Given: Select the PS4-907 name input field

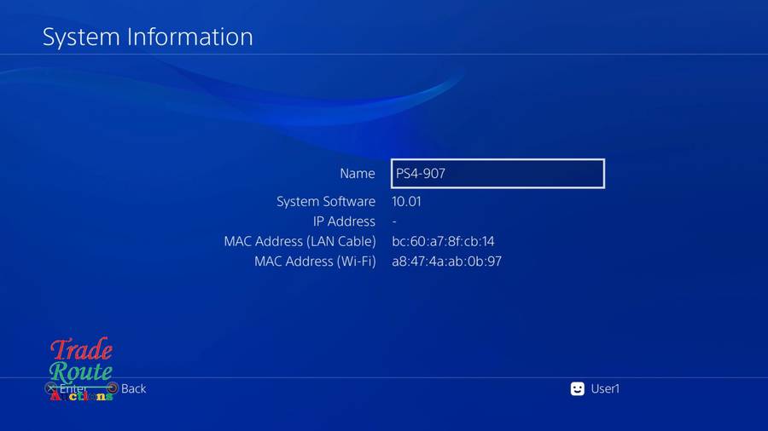Looking at the screenshot, I should (x=497, y=174).
